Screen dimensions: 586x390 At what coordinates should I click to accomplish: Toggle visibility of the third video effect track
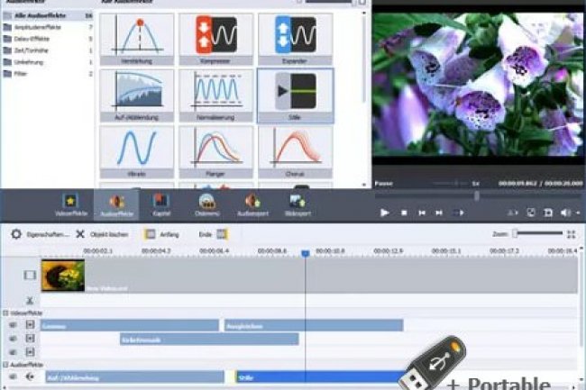click(14, 352)
